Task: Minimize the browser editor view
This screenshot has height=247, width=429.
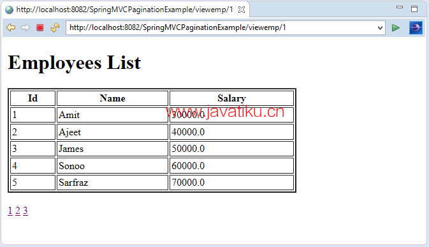Action: pyautogui.click(x=400, y=8)
